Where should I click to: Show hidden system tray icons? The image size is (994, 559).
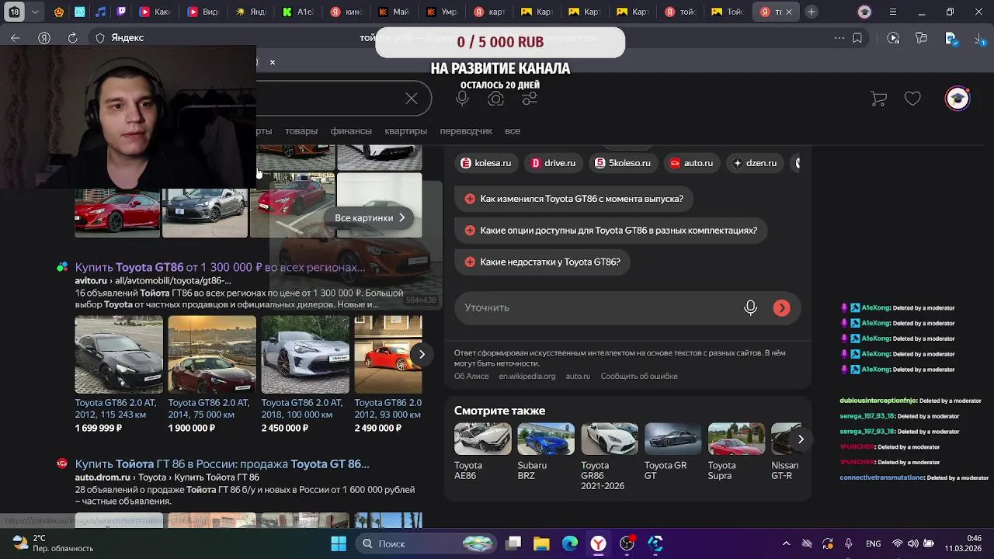pos(786,543)
